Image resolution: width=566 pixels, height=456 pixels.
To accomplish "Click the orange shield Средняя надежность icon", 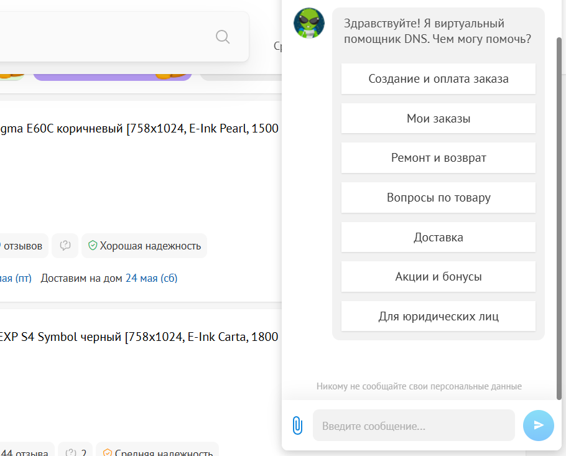I will [107, 452].
